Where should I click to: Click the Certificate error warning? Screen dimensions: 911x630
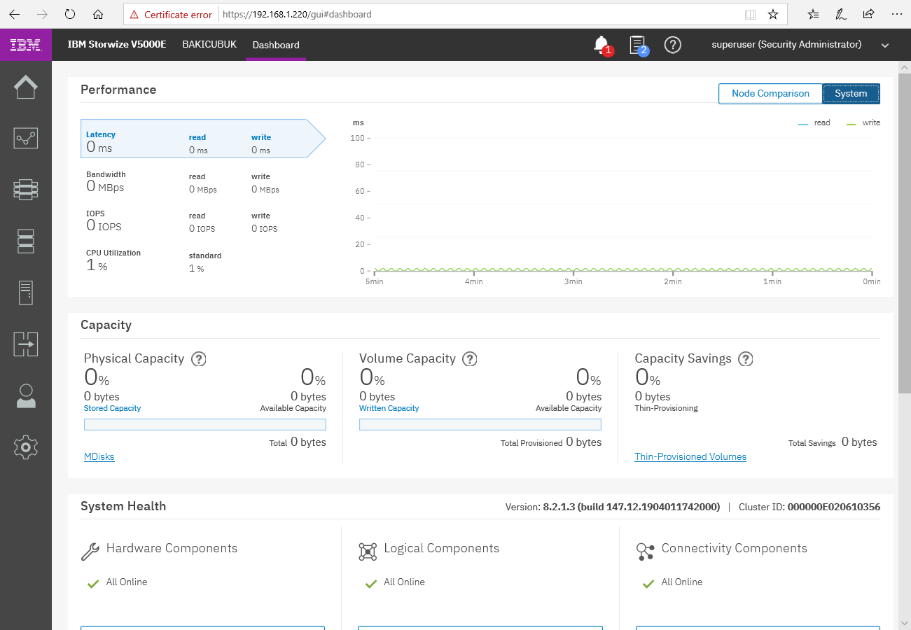171,14
